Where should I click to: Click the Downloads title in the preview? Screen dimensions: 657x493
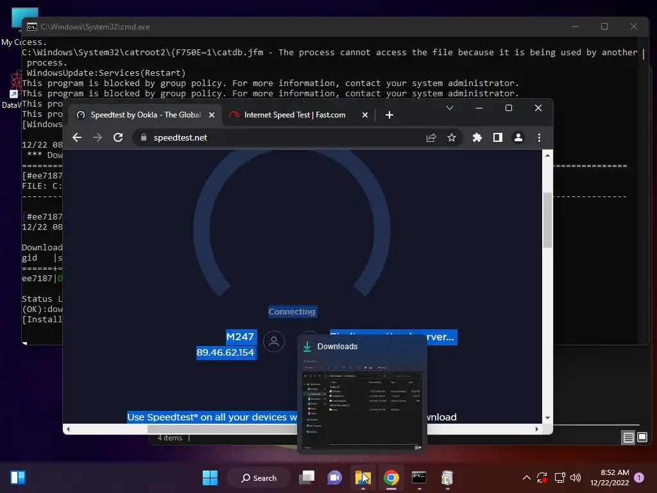tap(337, 346)
